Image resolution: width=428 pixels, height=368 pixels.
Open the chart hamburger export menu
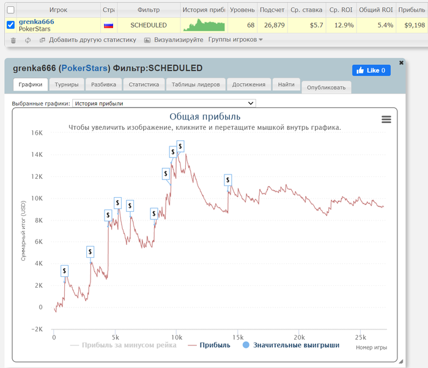[x=386, y=119]
